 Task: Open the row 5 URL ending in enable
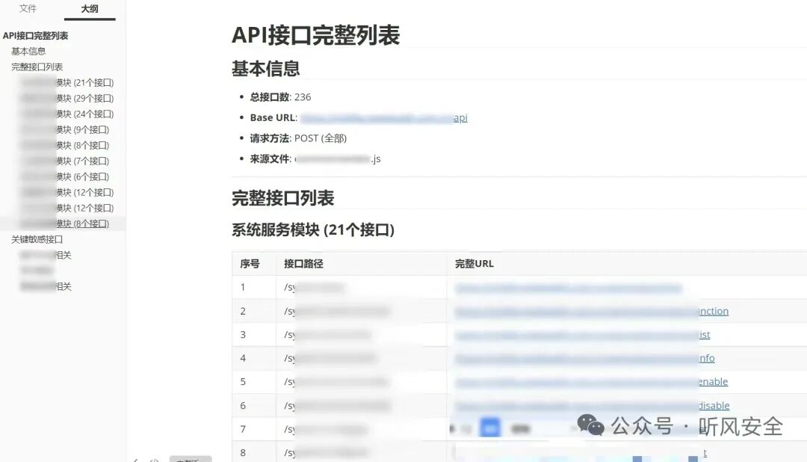point(591,382)
